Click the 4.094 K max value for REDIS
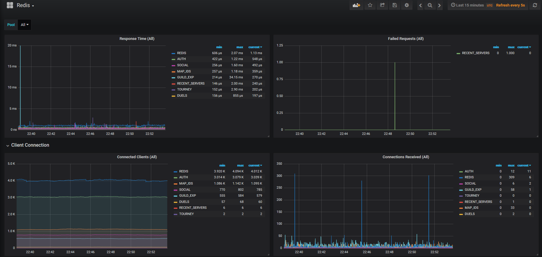The image size is (542, 257). (238, 172)
